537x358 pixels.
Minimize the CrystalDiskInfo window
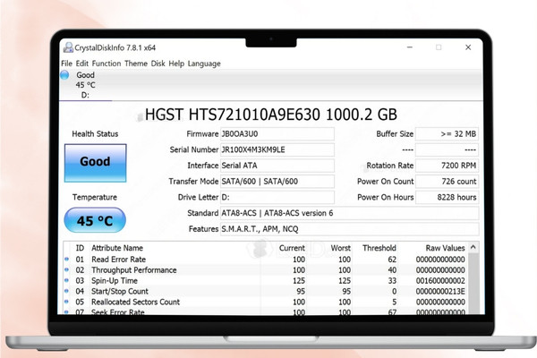click(x=410, y=47)
